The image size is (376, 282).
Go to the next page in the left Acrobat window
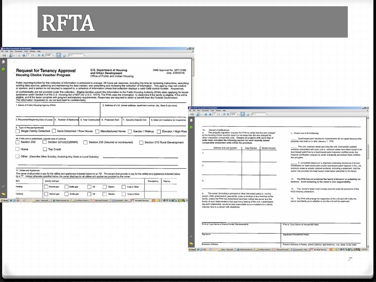click(x=24, y=55)
